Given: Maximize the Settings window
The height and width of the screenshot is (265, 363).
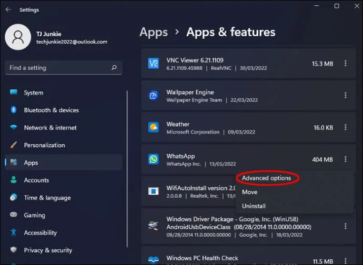Looking at the screenshot, I should click(x=337, y=6).
